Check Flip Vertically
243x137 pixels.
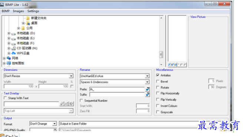[158, 99]
